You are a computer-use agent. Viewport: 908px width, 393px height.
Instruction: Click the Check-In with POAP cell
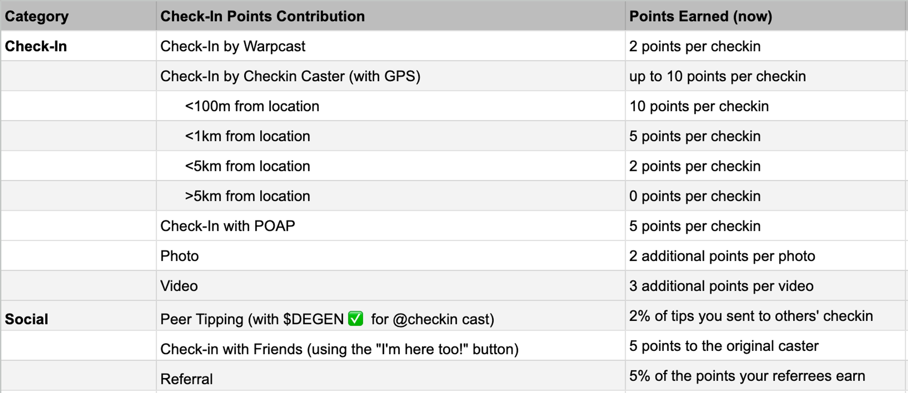[227, 226]
